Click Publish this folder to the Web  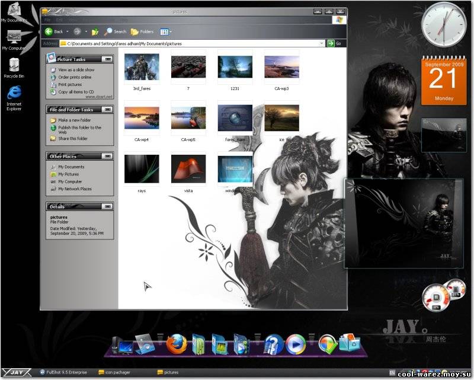point(79,130)
